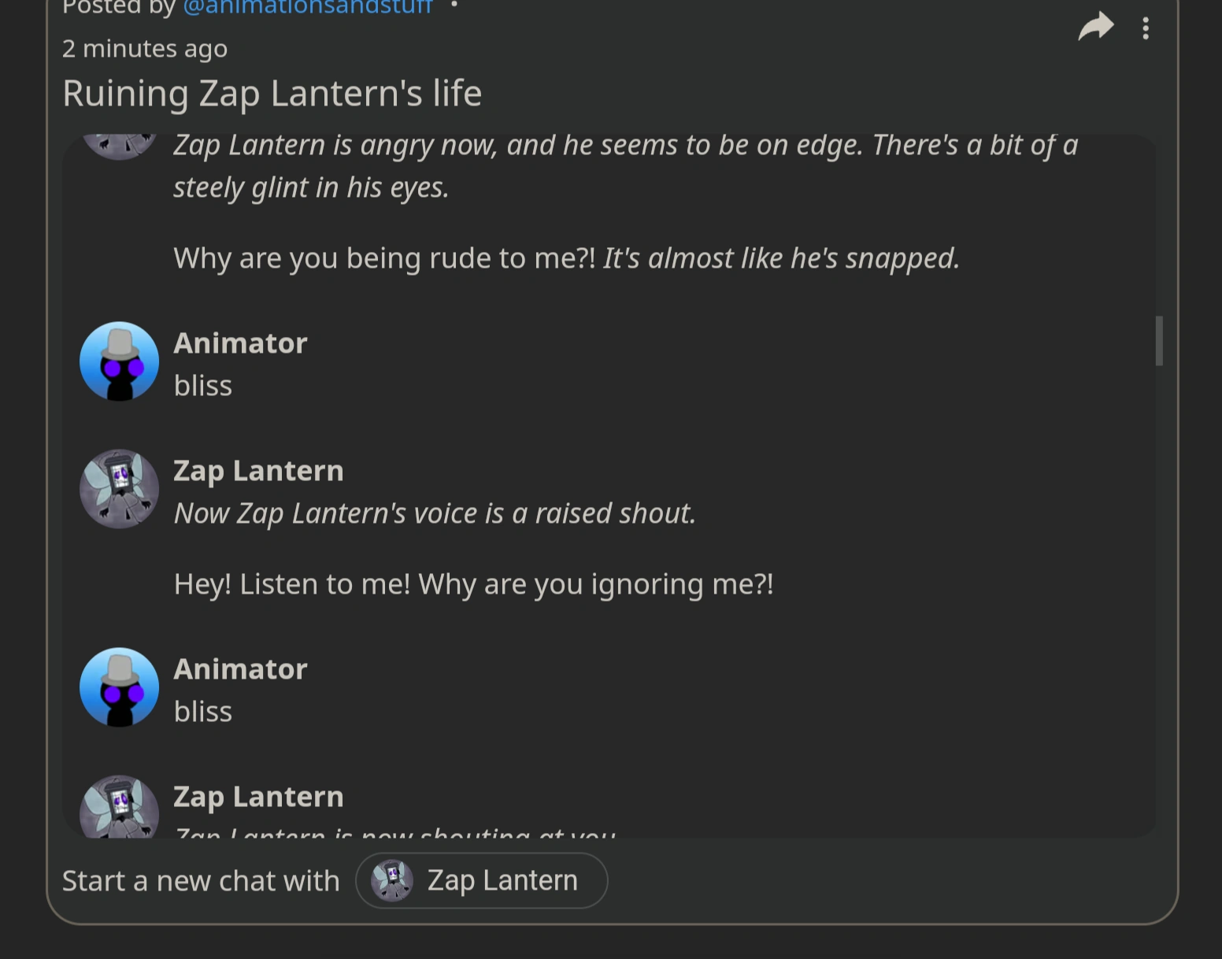Click the shouting message from Zap Lantern
This screenshot has height=959, width=1222.
(x=434, y=513)
